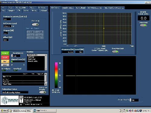The image size is (151, 113).
Task: Click the Offset [dB] input field
Action: tap(6, 40)
